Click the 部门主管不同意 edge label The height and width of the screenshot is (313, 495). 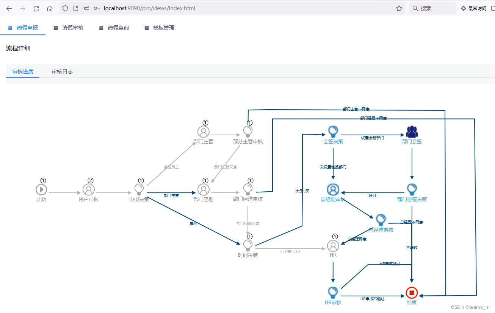(356, 109)
